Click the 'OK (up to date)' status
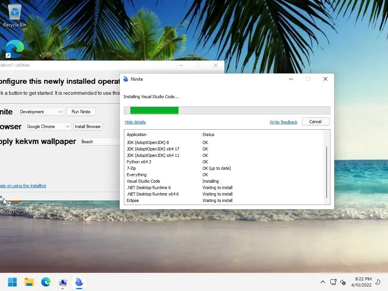Image resolution: width=388 pixels, height=291 pixels. (x=216, y=168)
